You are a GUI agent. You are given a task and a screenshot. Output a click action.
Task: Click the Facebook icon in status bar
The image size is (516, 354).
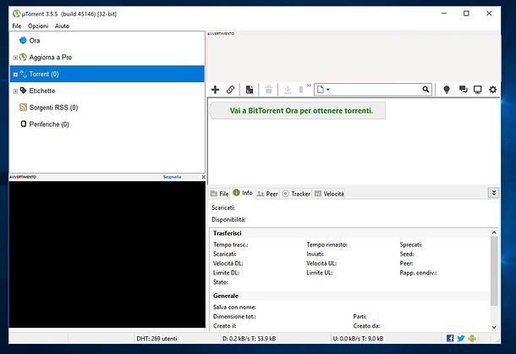(450, 338)
